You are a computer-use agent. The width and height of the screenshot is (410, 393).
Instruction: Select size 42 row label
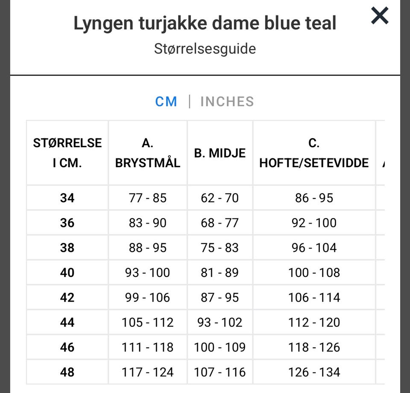(67, 297)
